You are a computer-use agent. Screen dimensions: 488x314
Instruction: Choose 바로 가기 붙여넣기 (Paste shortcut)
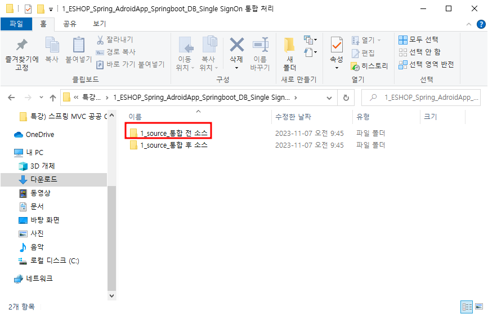pos(131,64)
